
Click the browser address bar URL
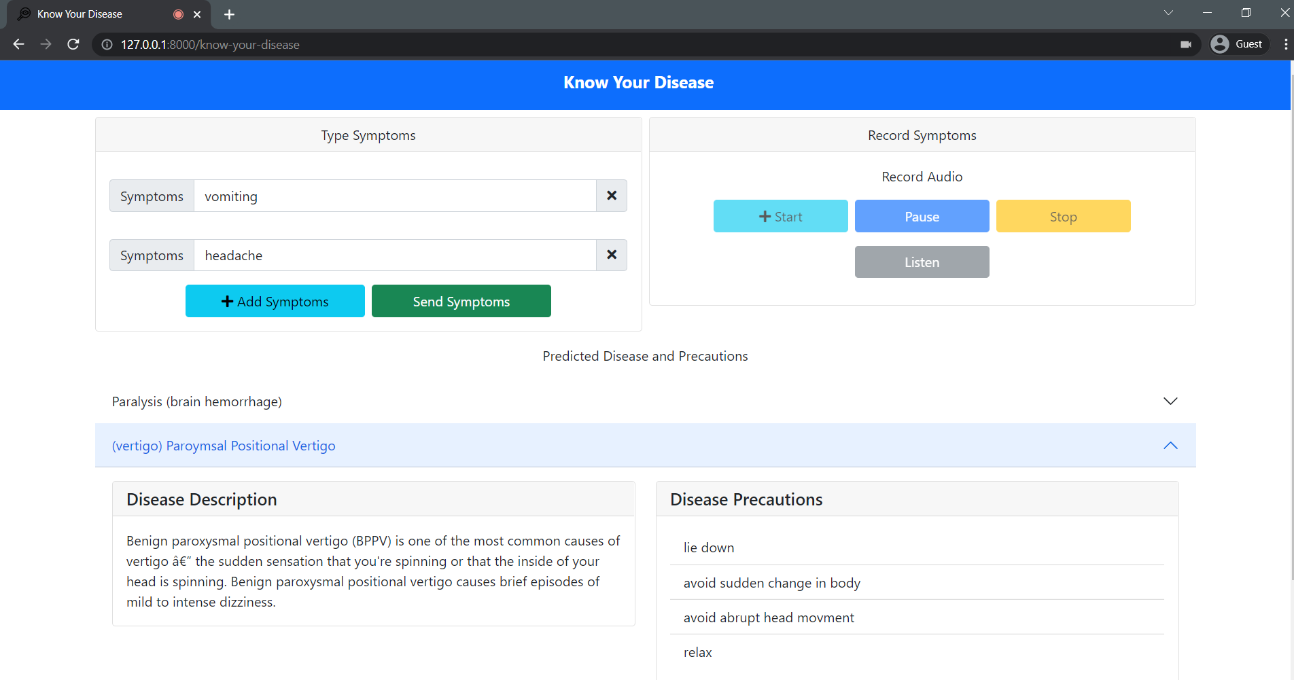coord(210,45)
